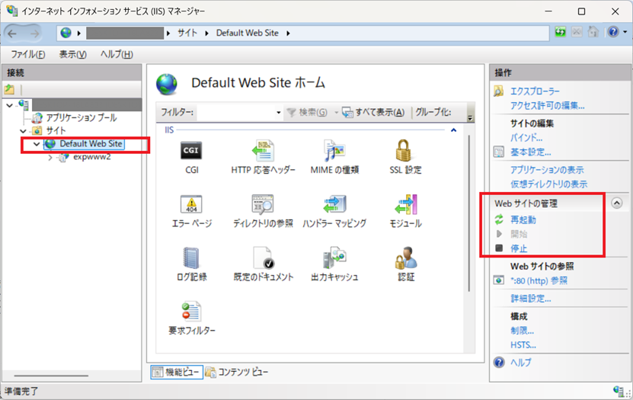
Task: Click the 詳細設定... link
Action: 530,299
